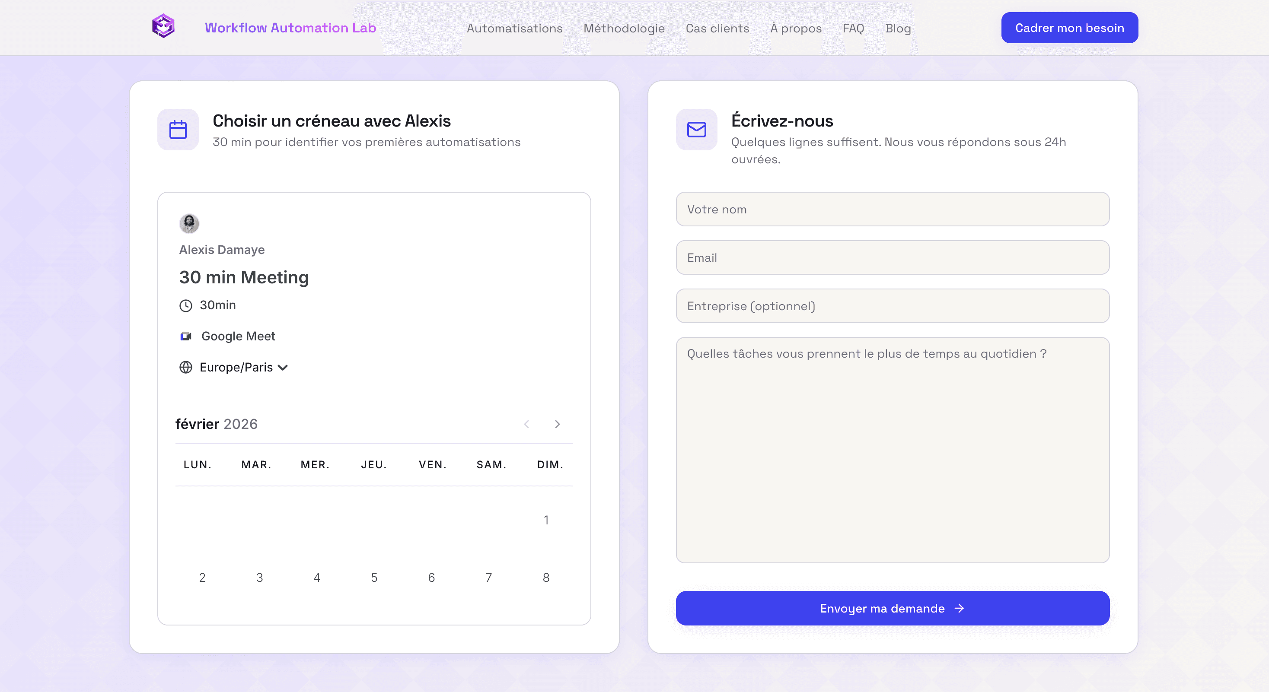Image resolution: width=1269 pixels, height=692 pixels.
Task: Click into the Email field
Action: point(892,257)
